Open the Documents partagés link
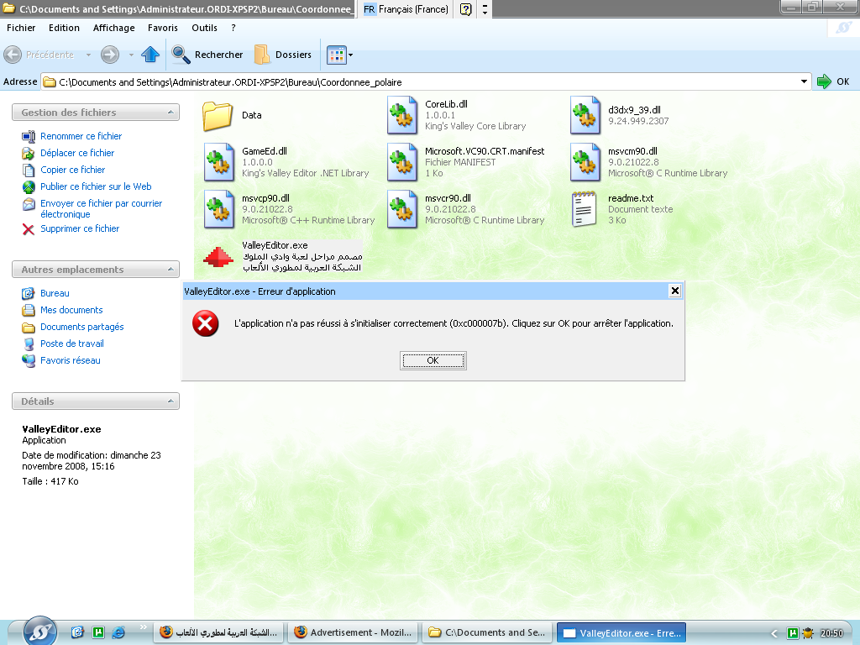860x645 pixels. 82,327
